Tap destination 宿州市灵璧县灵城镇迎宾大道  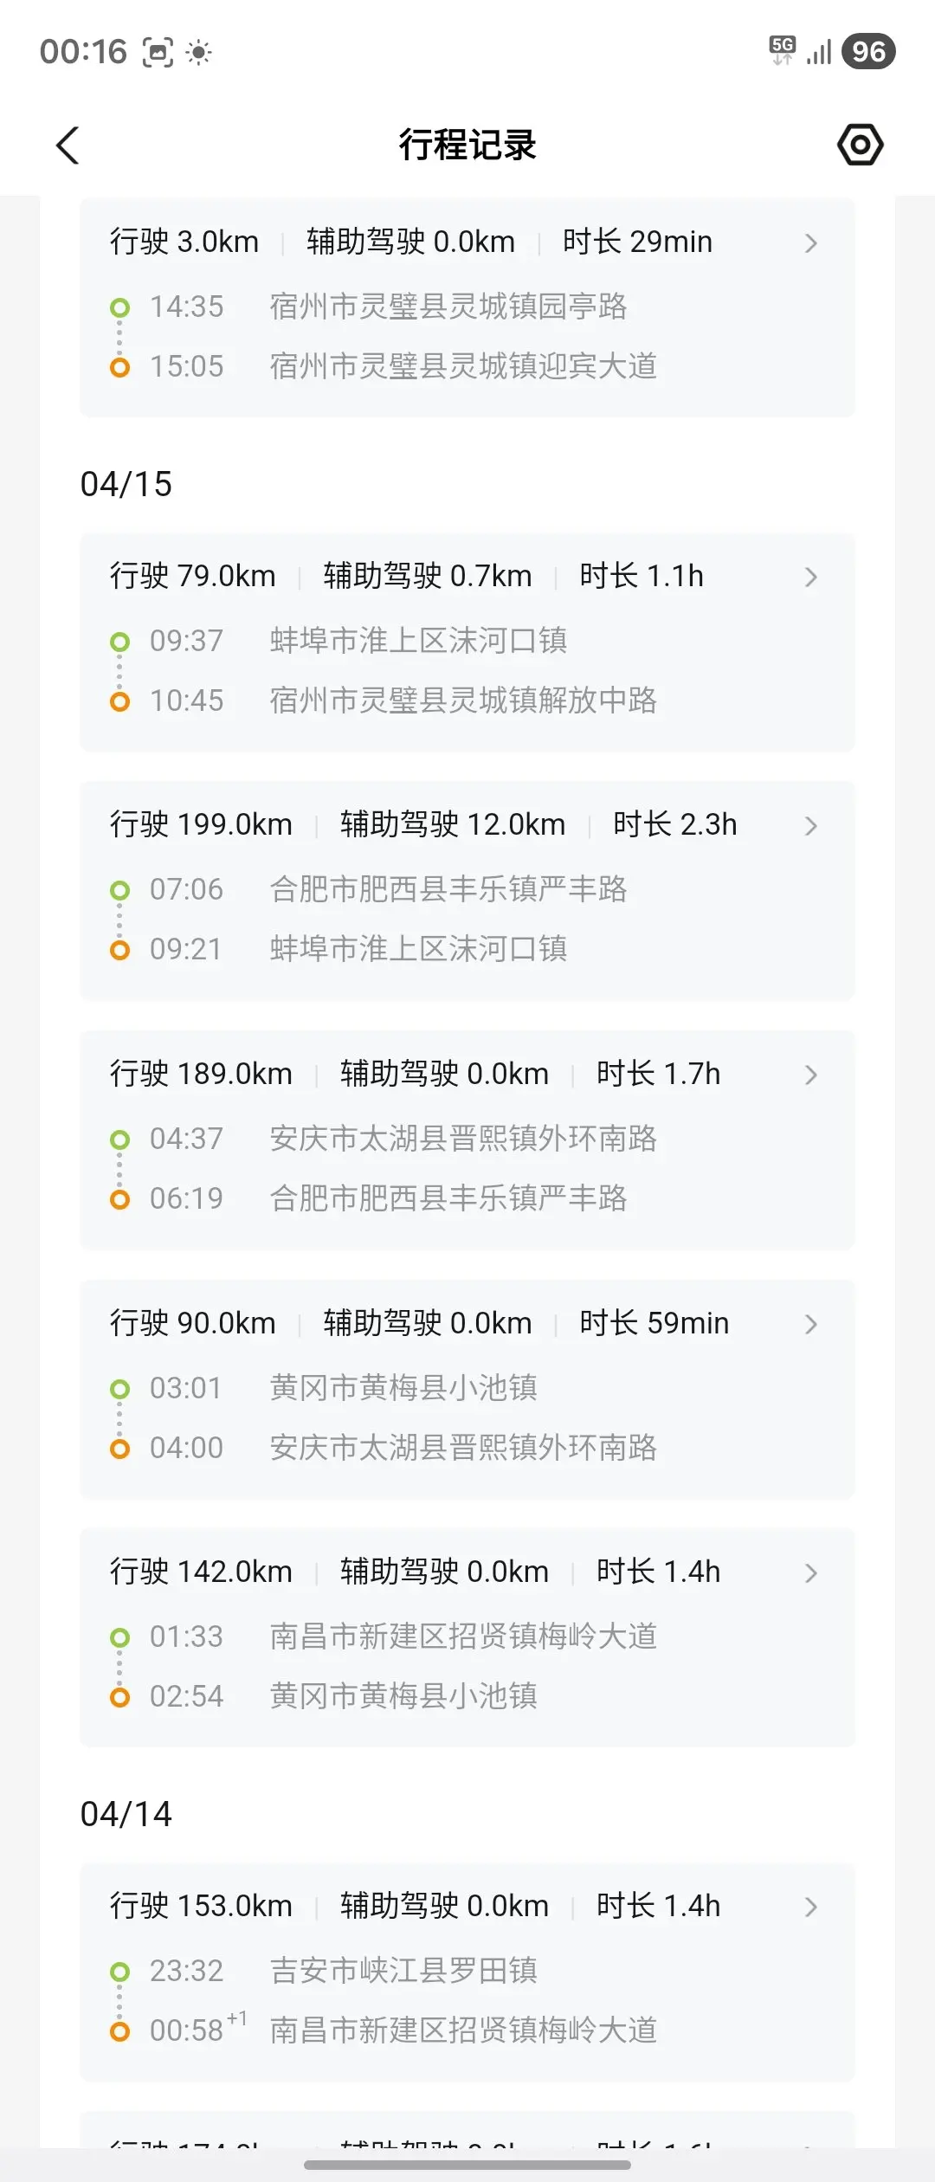click(x=463, y=366)
